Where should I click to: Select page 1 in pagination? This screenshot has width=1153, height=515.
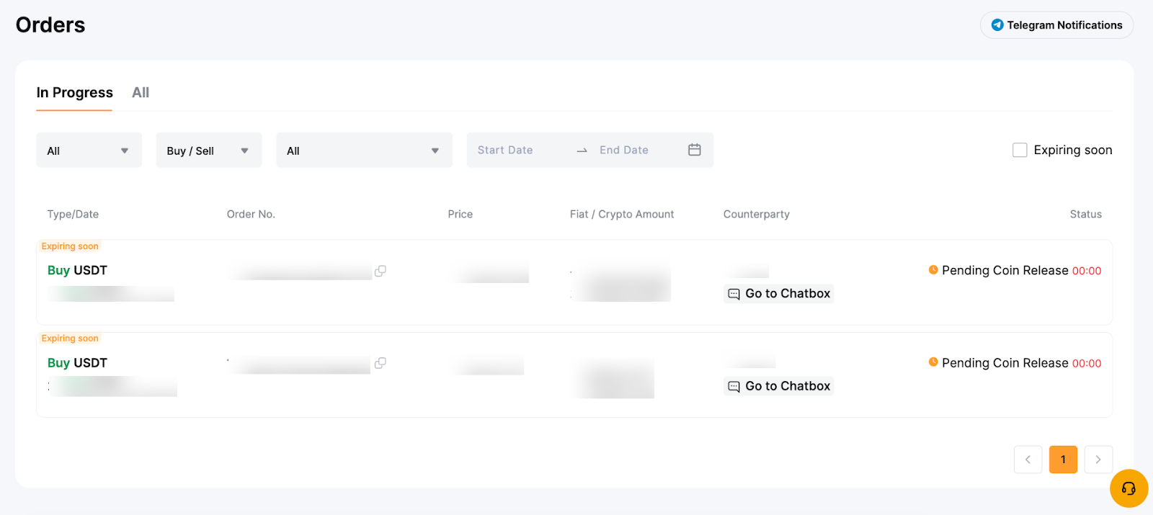click(1063, 460)
